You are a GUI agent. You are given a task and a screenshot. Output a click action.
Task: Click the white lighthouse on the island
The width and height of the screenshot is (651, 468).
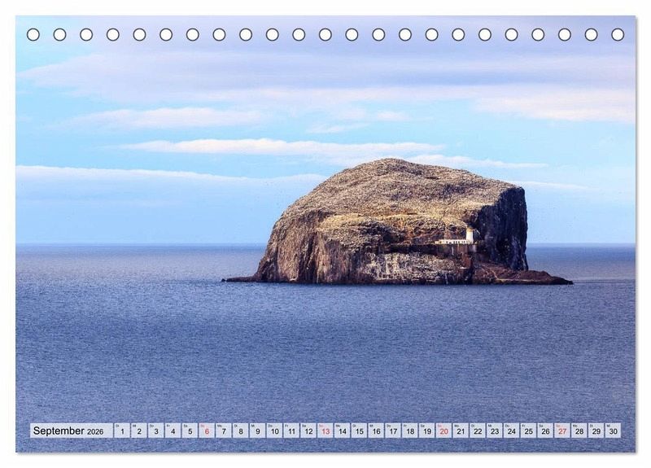click(x=470, y=235)
